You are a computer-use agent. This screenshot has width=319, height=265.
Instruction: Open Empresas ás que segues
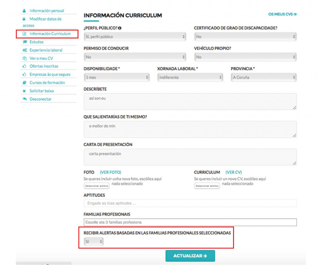(50, 75)
